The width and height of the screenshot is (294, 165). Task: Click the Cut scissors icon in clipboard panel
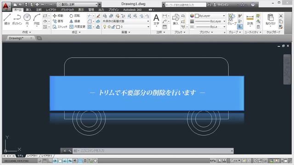(281, 16)
